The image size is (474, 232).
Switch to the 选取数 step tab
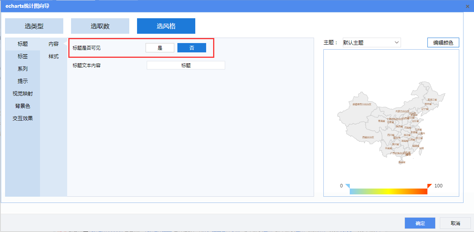100,26
